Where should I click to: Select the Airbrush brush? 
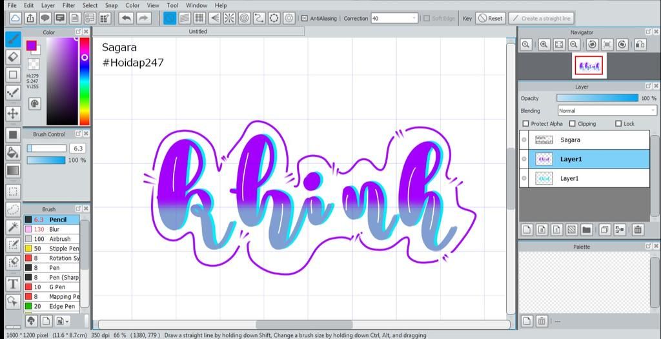(x=52, y=239)
